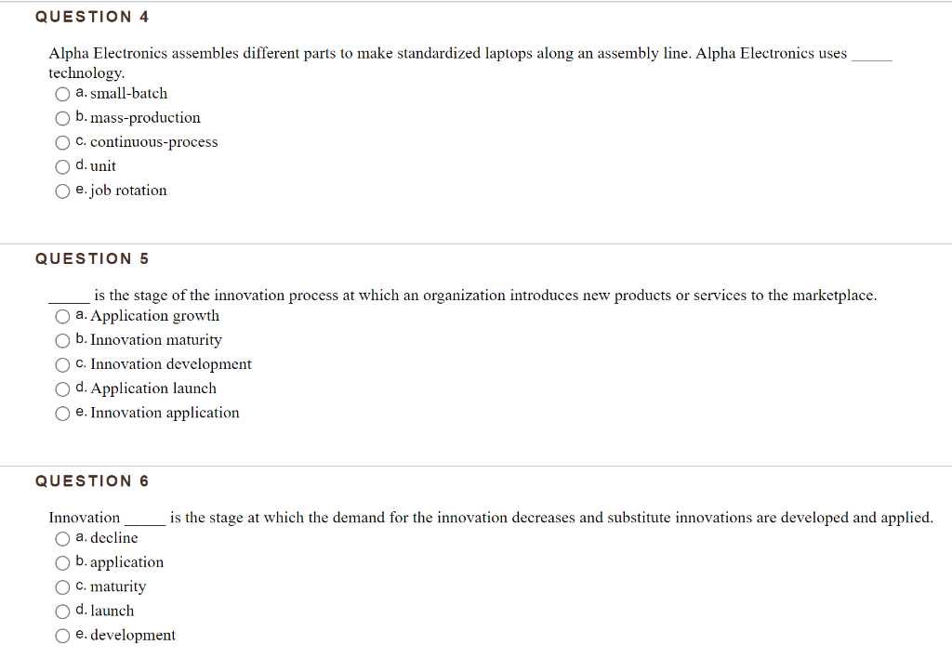952x671 pixels.
Task: Click the innovation decline question text
Action: tap(490, 518)
